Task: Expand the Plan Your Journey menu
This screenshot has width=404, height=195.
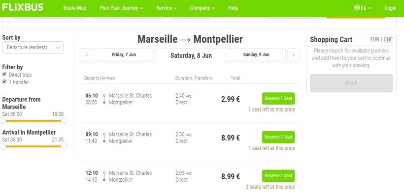Action: [121, 8]
